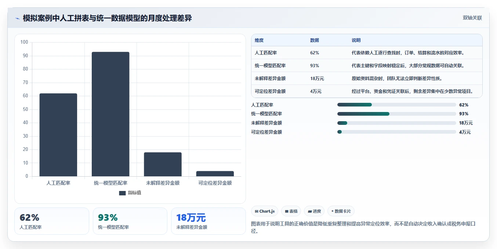The height and width of the screenshot is (249, 497).
Task: Click the 未解释差异金额 bar in chart
Action: [163, 164]
